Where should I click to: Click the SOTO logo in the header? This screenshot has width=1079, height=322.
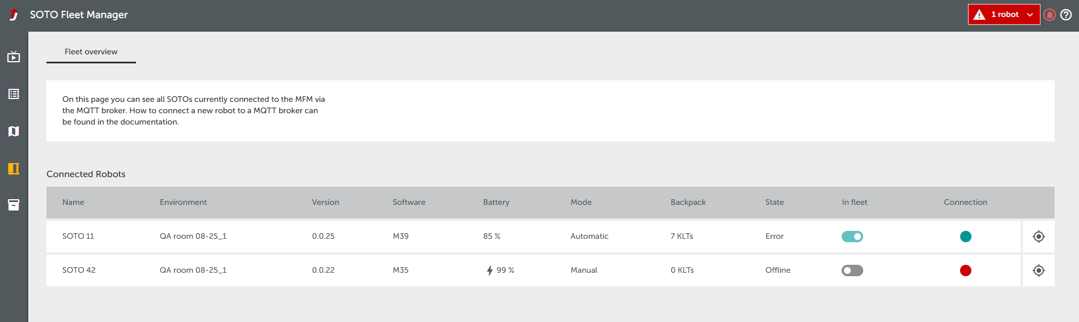pos(14,15)
